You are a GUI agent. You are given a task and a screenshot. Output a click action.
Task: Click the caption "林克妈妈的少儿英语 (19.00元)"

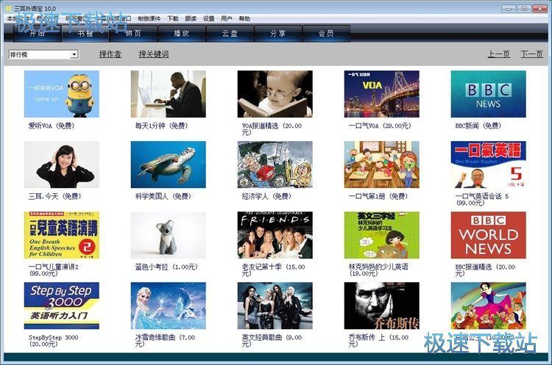click(x=378, y=270)
